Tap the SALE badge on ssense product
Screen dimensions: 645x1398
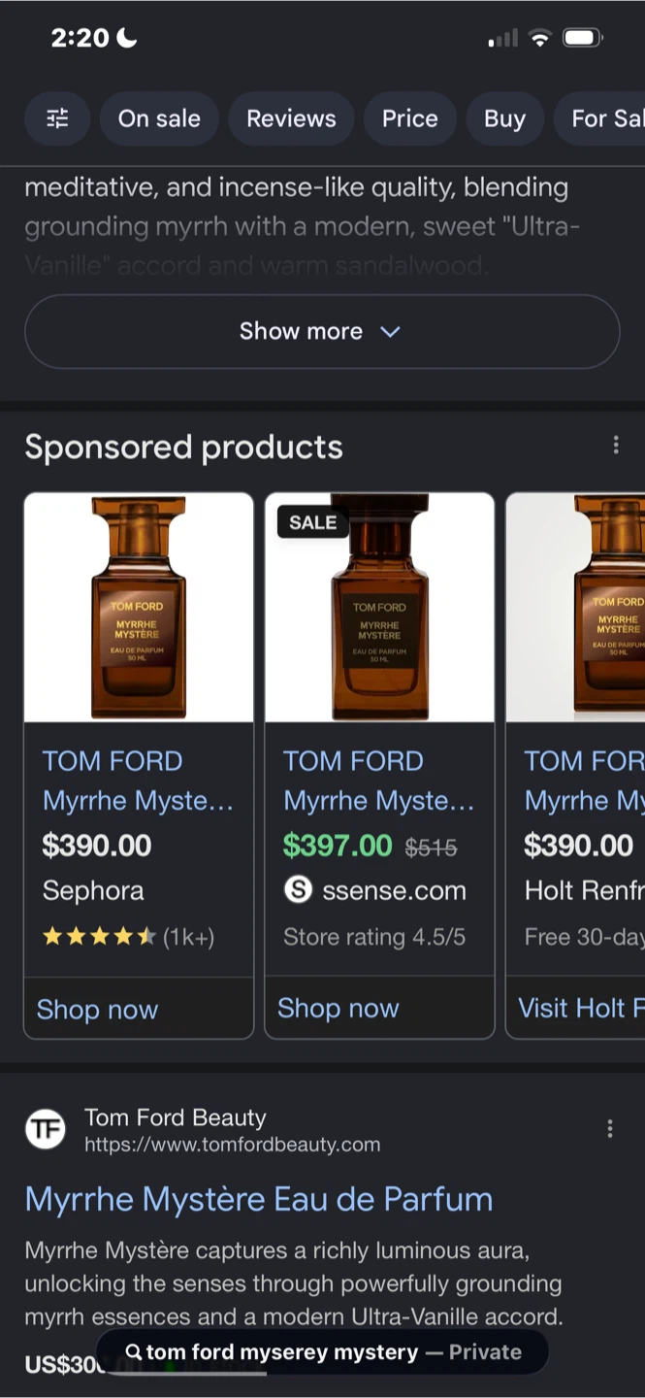point(312,522)
